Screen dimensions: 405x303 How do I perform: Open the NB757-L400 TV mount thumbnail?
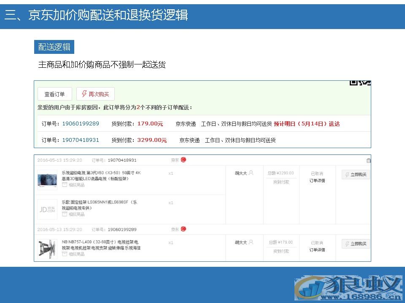click(47, 249)
